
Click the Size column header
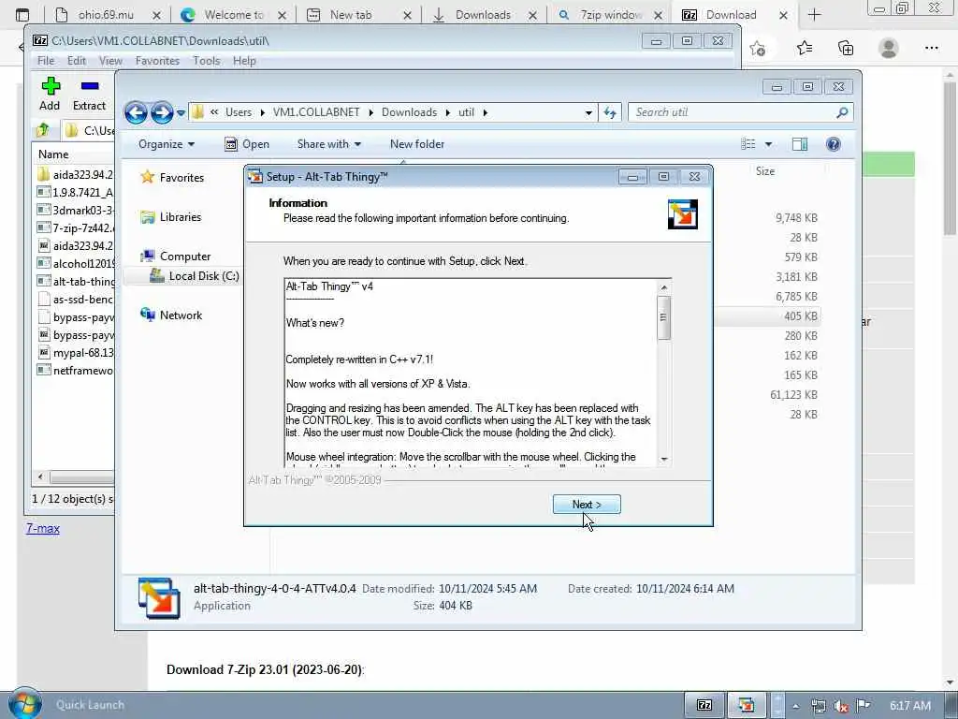tap(765, 171)
